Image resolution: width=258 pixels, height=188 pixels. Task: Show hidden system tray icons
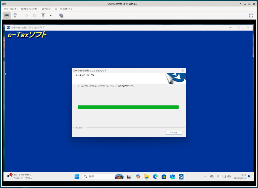pos(205,177)
